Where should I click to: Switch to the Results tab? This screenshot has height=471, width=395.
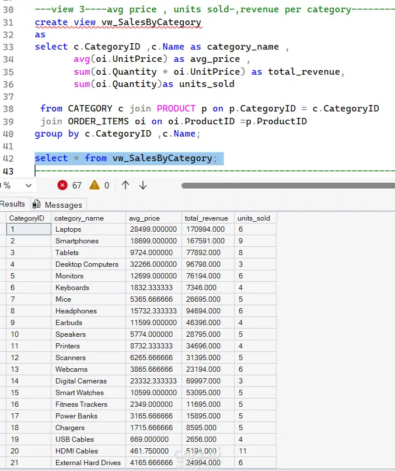point(13,204)
